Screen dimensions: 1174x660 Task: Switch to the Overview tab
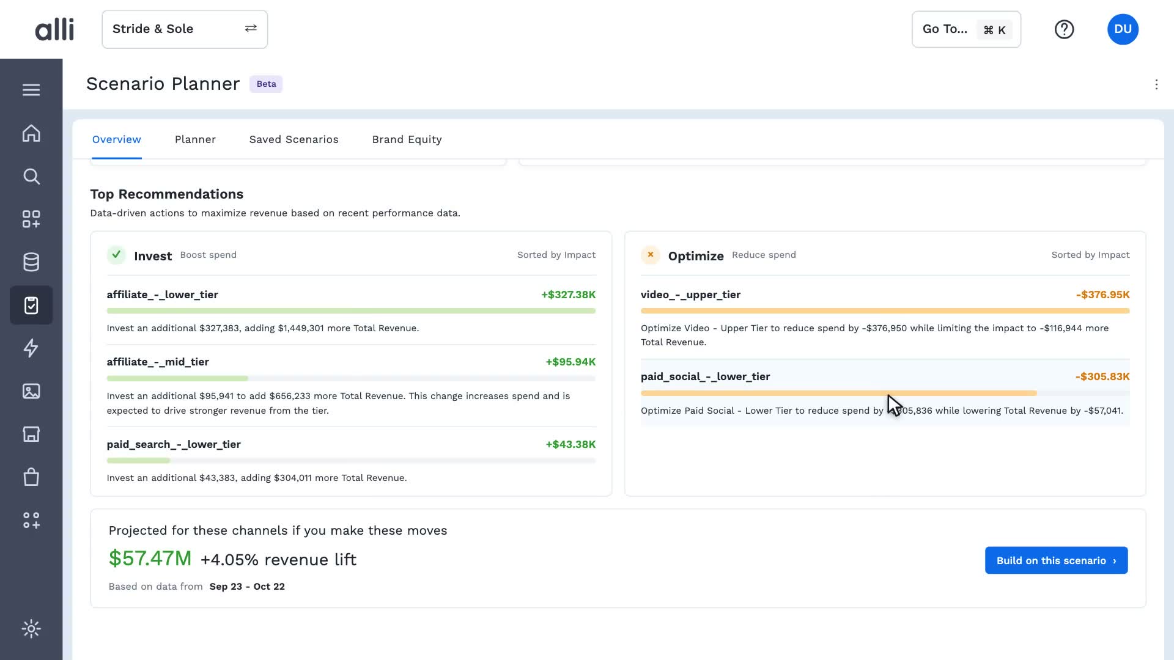(117, 139)
